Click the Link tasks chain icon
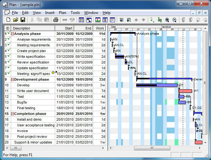The height and width of the screenshot is (160, 211). pyautogui.click(x=65, y=20)
